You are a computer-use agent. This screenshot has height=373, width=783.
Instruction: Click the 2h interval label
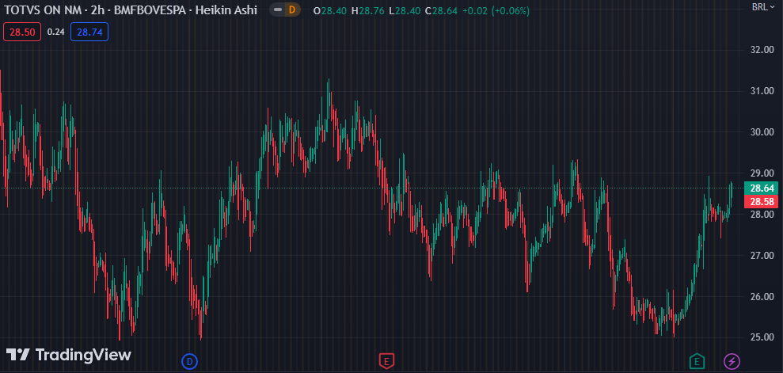[x=98, y=10]
